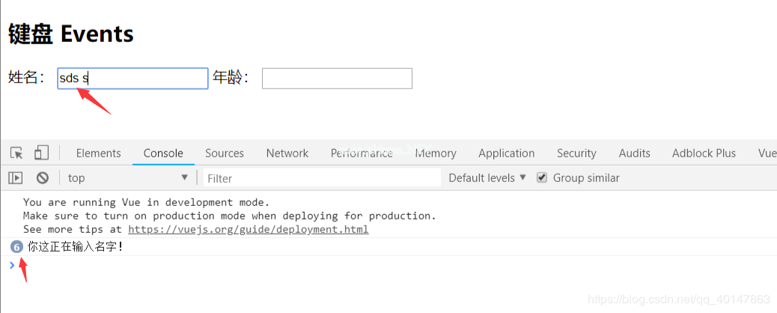Toggle the device toolbar icon

pyautogui.click(x=41, y=153)
